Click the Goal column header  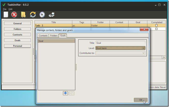(x=138, y=22)
